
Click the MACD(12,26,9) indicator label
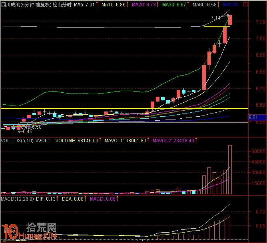(17, 199)
